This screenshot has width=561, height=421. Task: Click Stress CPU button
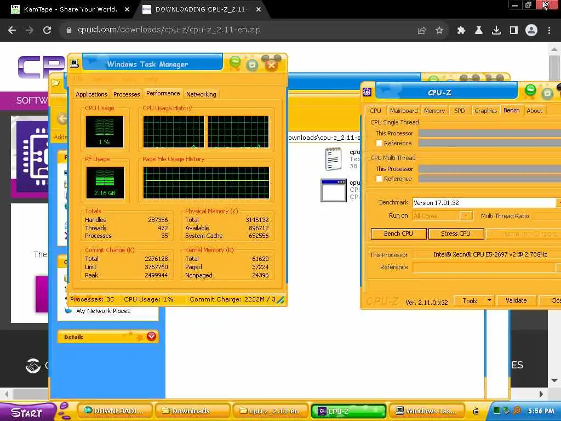[456, 234]
